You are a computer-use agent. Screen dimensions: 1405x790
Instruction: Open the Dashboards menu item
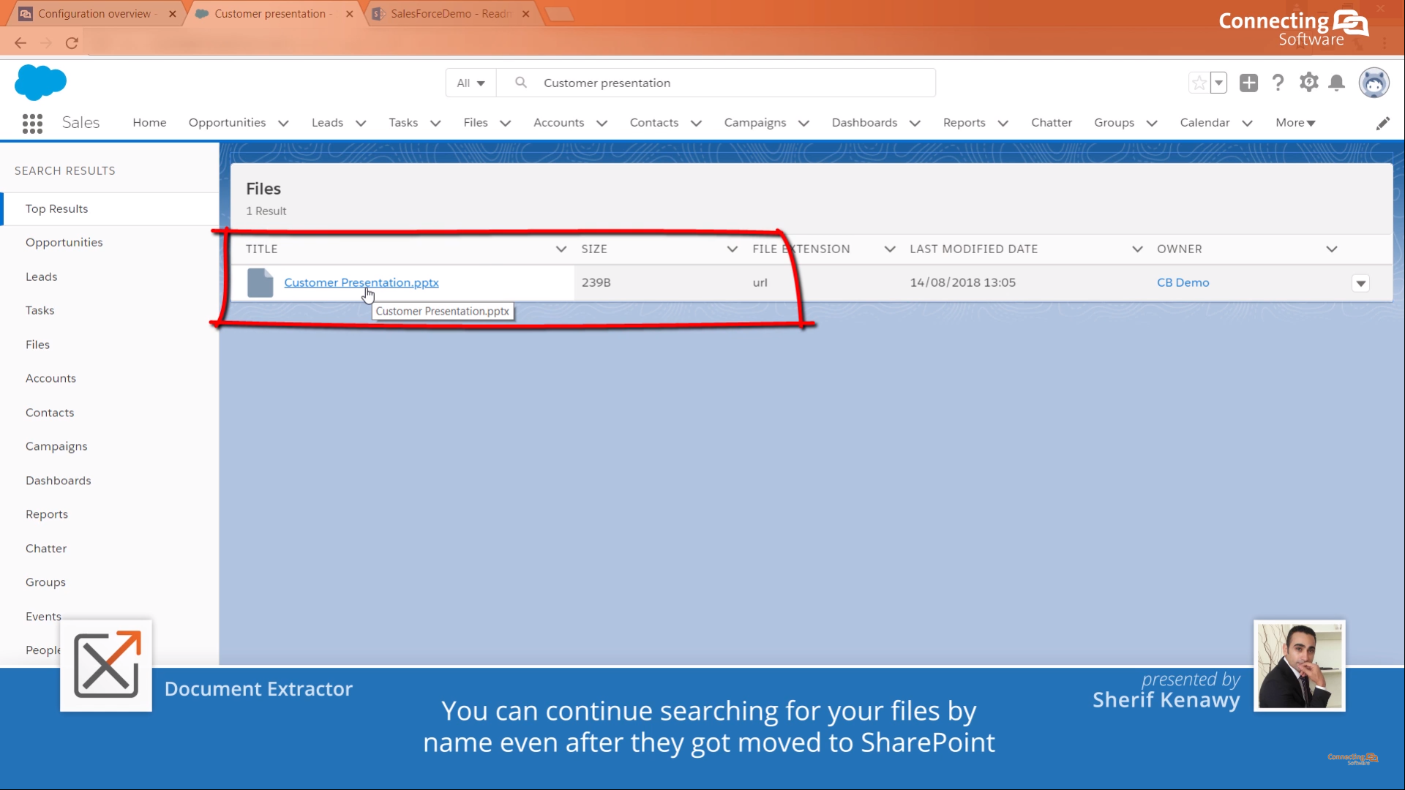coord(864,123)
